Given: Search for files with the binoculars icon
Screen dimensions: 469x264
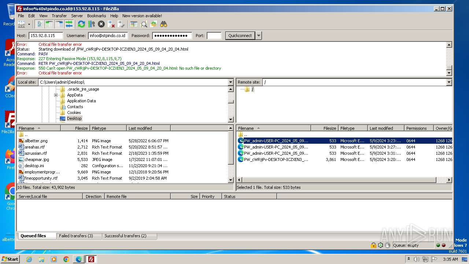Looking at the screenshot, I should click(x=163, y=24).
